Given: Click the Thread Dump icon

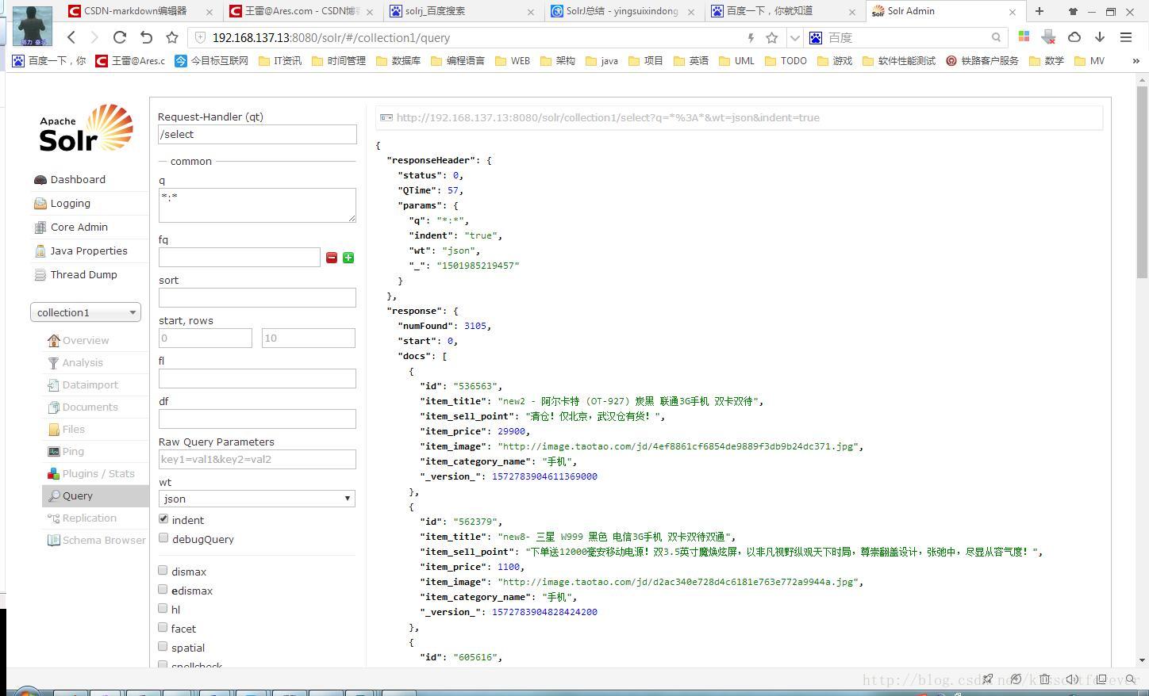Looking at the screenshot, I should (40, 275).
